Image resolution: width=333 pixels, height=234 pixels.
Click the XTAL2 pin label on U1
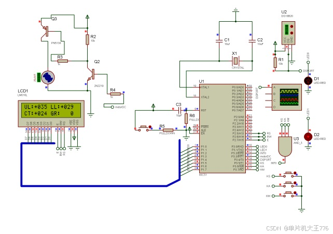[x=205, y=97]
